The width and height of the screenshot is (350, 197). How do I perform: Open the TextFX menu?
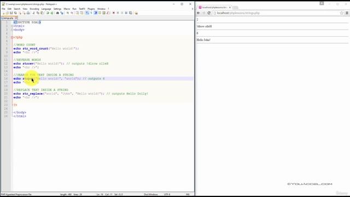(82, 9)
